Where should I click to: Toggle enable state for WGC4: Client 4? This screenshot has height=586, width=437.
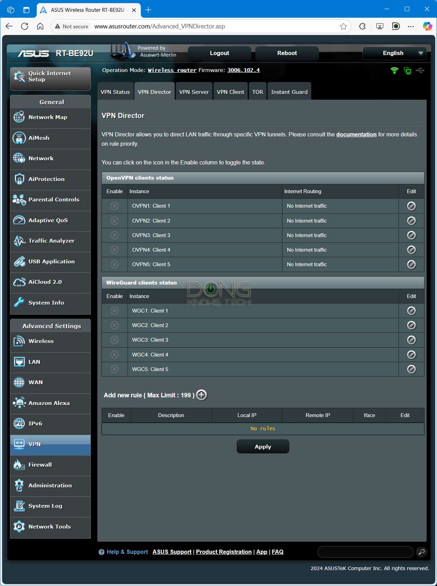(x=114, y=355)
